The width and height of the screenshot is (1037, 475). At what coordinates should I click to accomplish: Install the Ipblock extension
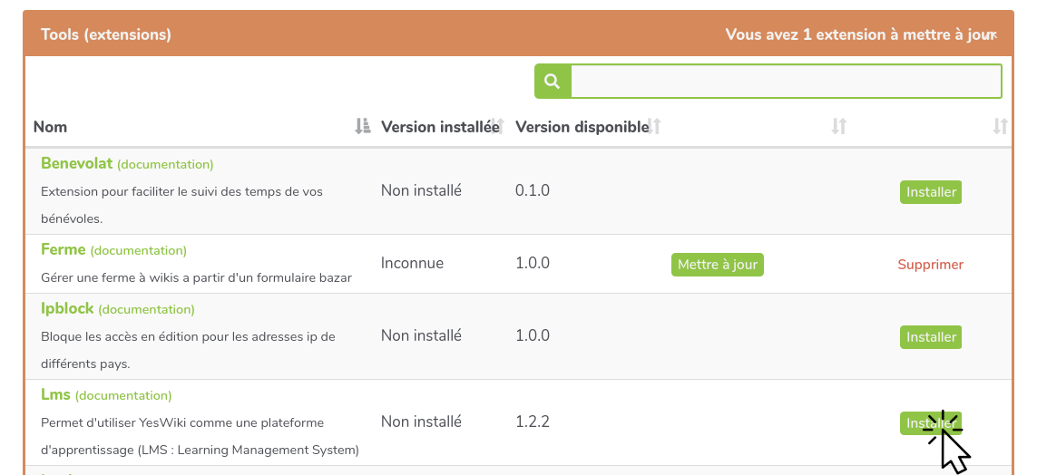coord(930,337)
